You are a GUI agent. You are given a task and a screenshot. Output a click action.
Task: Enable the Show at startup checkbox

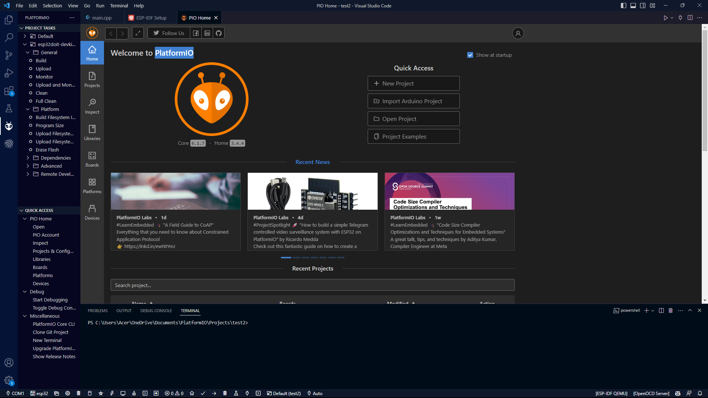(x=470, y=55)
